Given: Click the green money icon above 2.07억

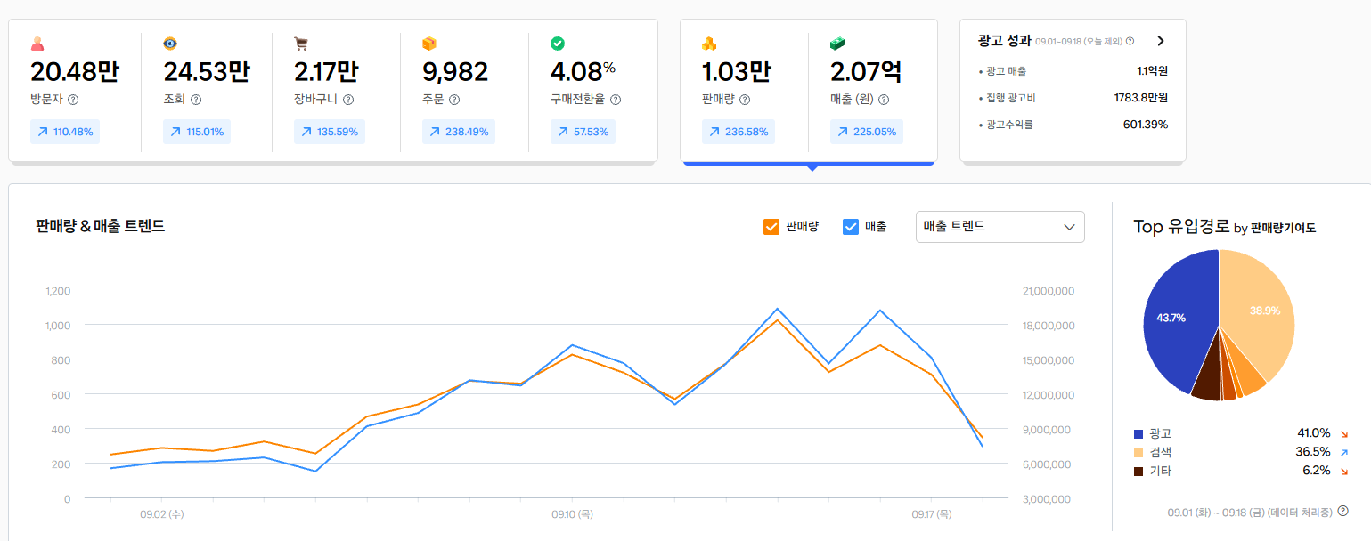Looking at the screenshot, I should (x=837, y=44).
